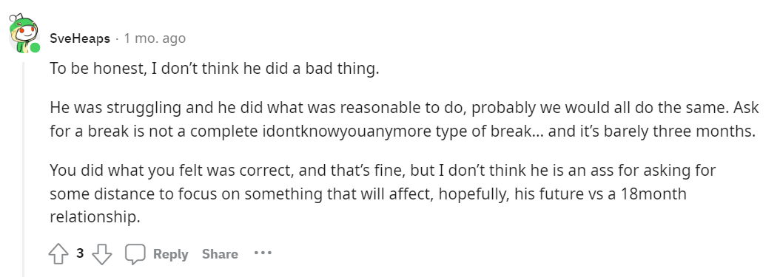
Task: Click the speech bubble reply icon
Action: 135,254
